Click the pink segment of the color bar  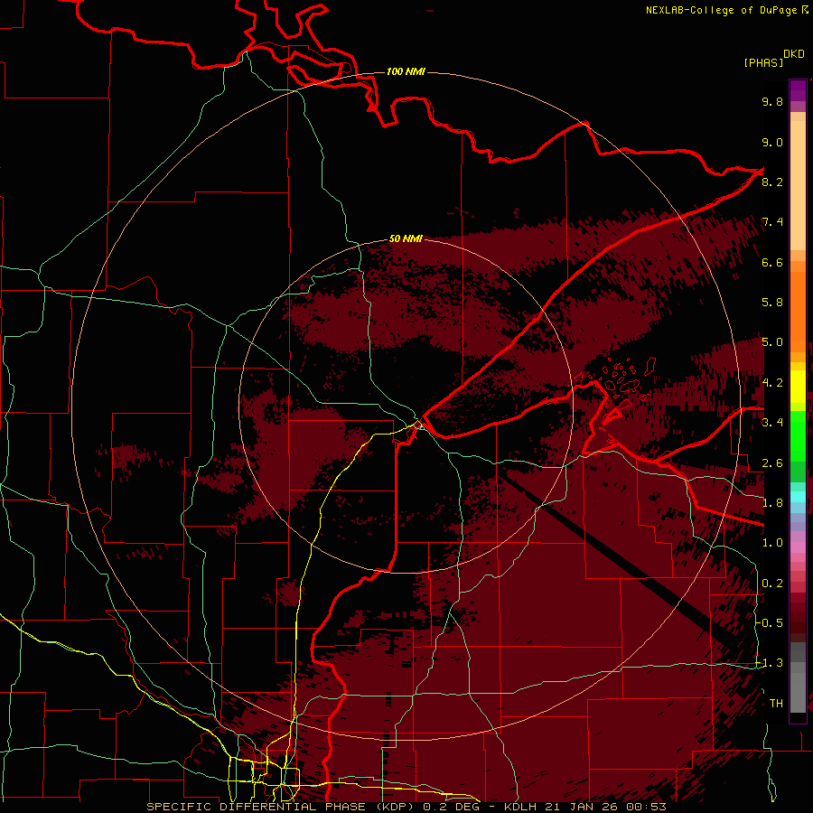798,547
